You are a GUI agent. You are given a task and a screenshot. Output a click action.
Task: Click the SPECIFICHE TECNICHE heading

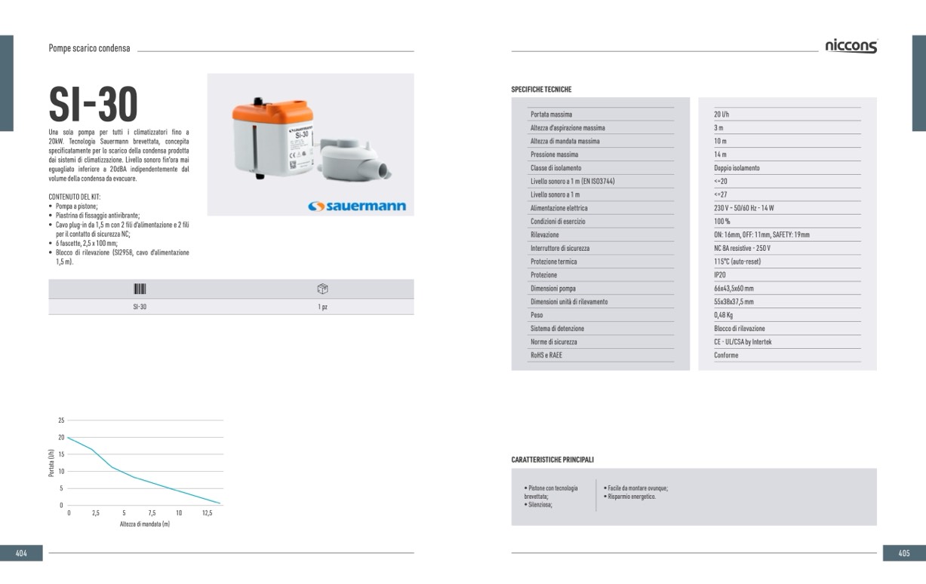(x=541, y=90)
